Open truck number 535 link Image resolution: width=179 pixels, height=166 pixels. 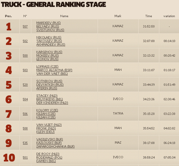(x=25, y=143)
